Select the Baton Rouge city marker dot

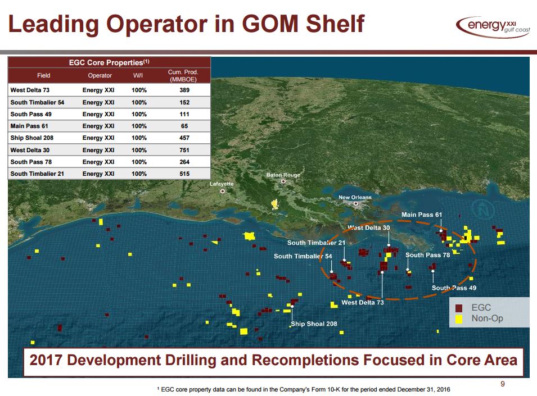pos(283,181)
